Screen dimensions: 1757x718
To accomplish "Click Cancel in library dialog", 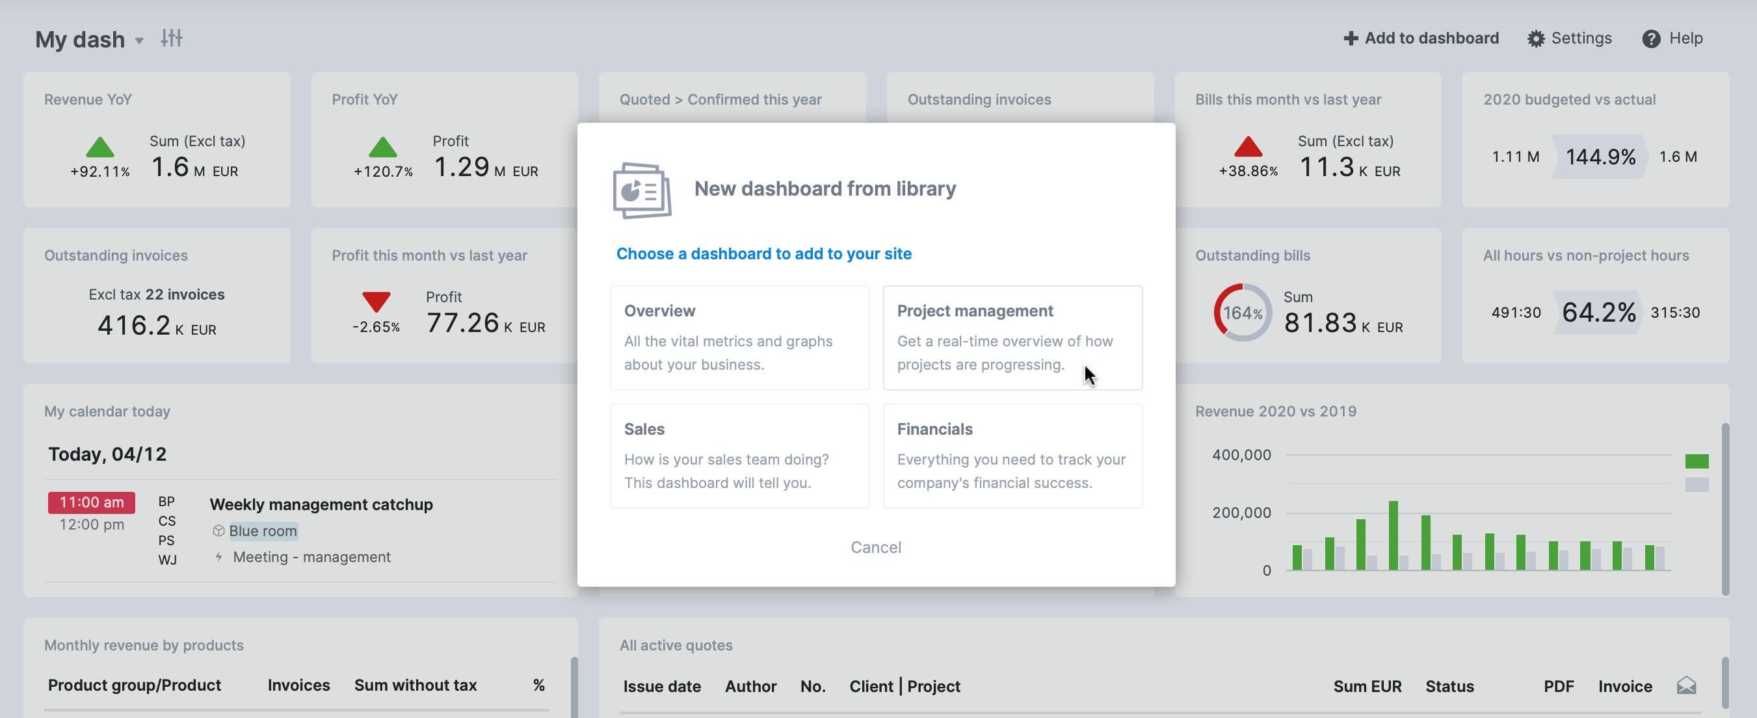I will tap(876, 547).
